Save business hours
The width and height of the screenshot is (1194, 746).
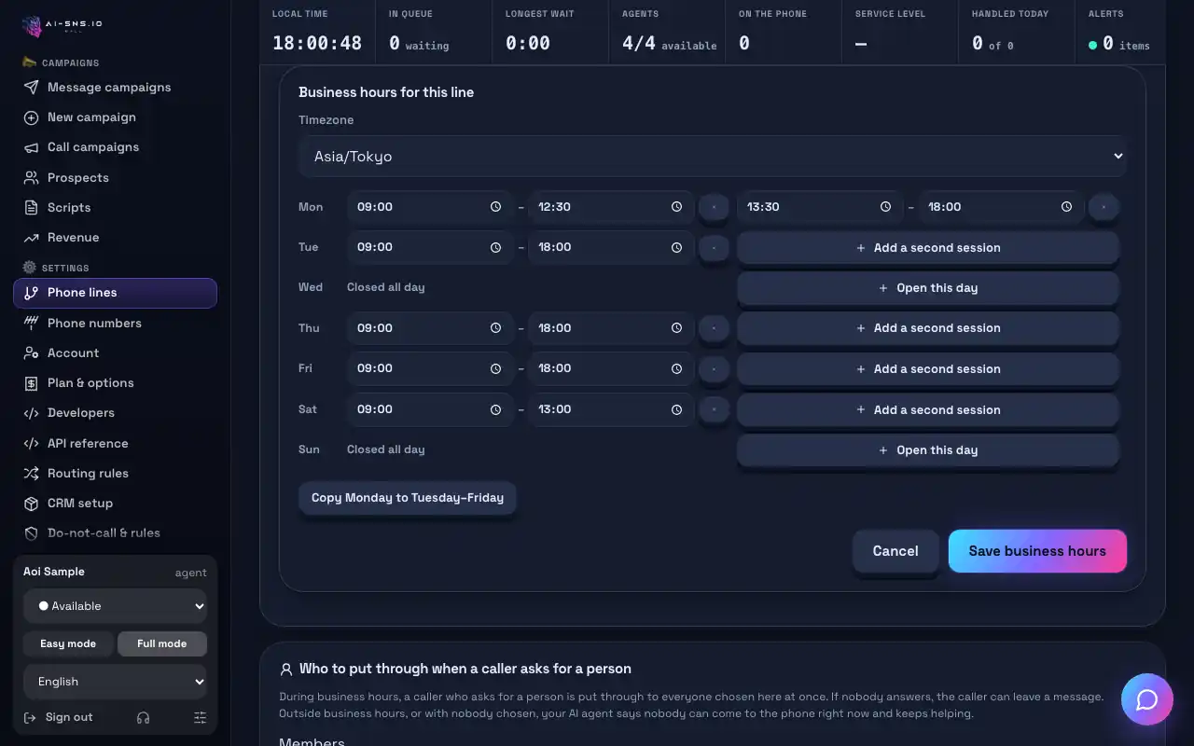click(1037, 551)
